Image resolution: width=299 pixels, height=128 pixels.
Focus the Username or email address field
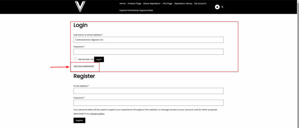click(x=148, y=40)
